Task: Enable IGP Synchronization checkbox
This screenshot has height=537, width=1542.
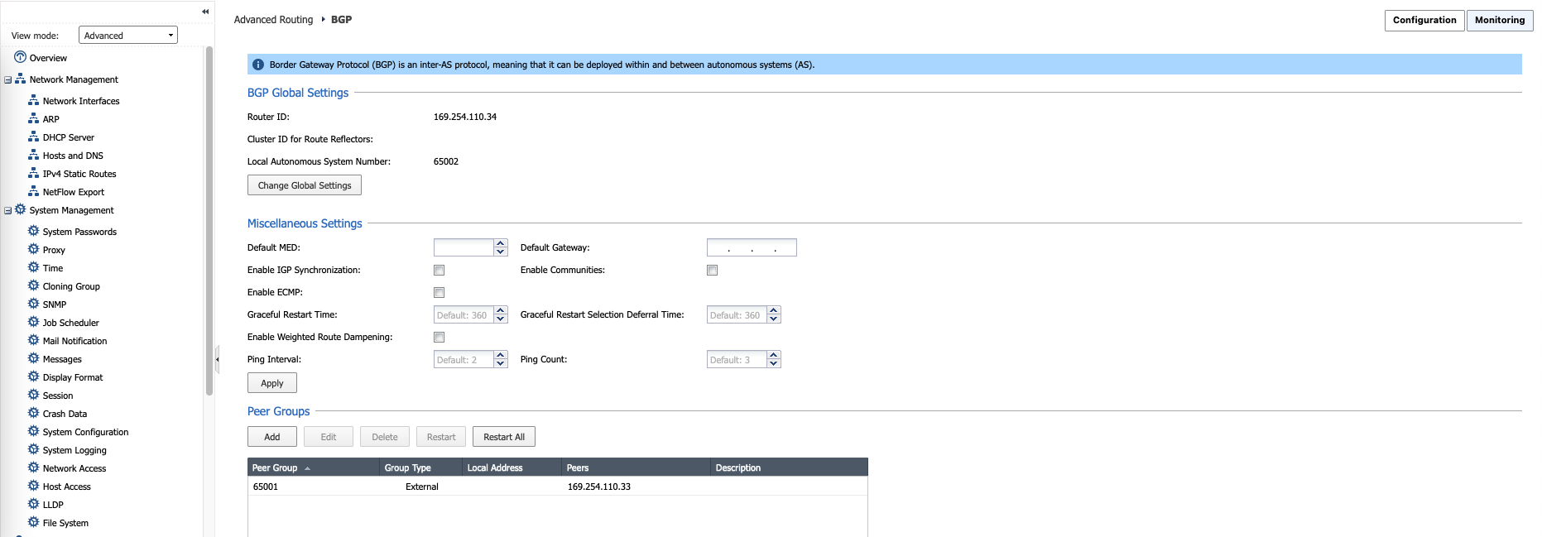Action: [x=440, y=271]
